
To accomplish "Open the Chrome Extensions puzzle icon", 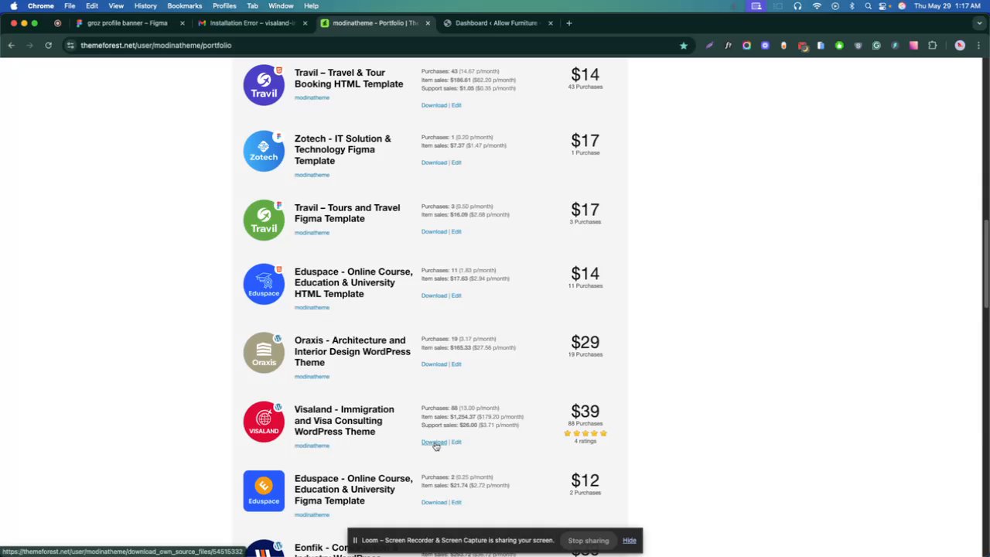I will [x=932, y=46].
